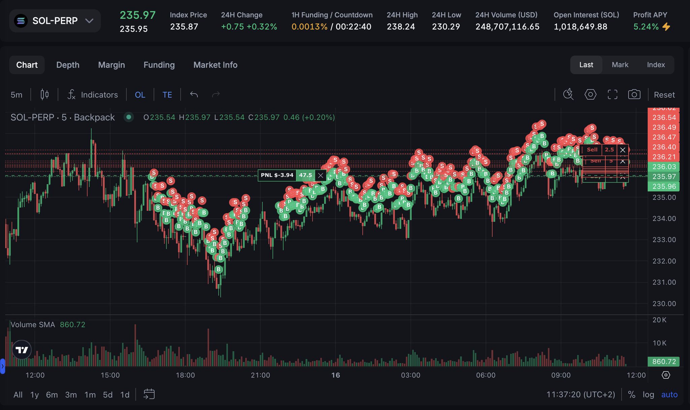Open the Indicators fx menu
Image resolution: width=690 pixels, height=410 pixels.
[93, 95]
